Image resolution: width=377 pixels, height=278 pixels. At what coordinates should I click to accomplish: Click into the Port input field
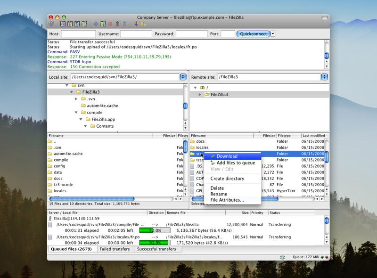click(228, 34)
